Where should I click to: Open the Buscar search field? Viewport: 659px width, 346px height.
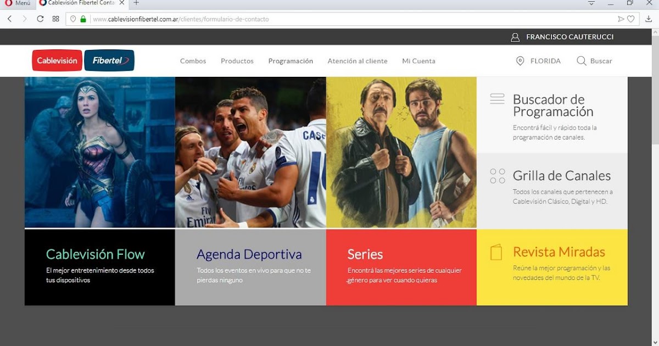coord(601,61)
